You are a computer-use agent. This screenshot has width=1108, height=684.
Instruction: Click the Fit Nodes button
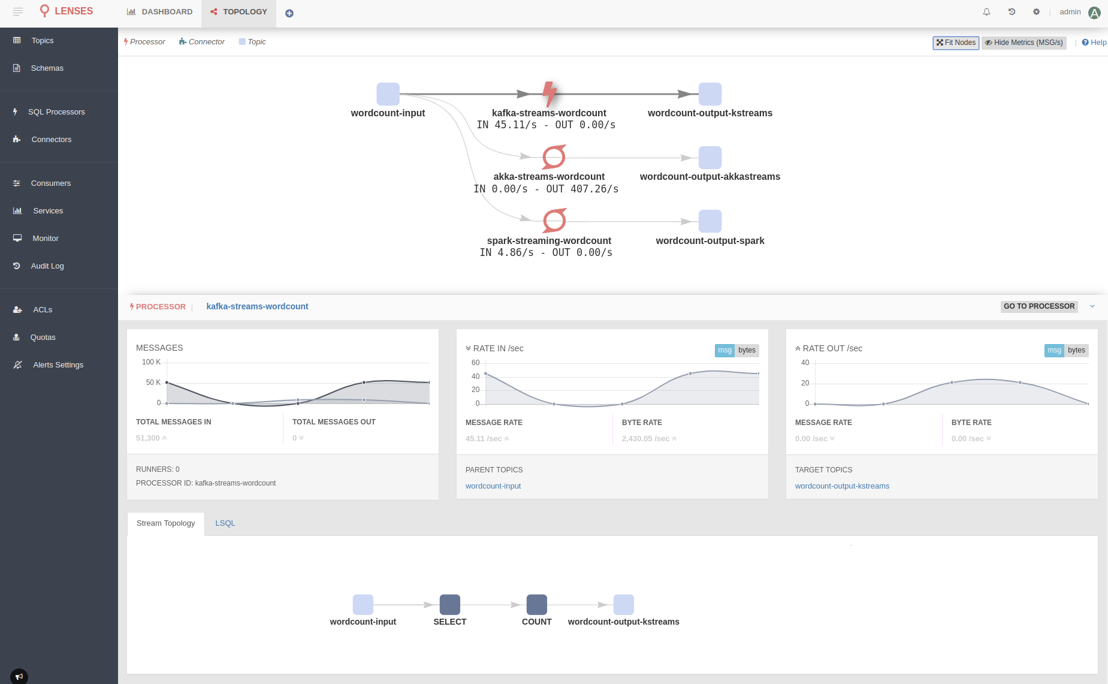[x=956, y=43]
